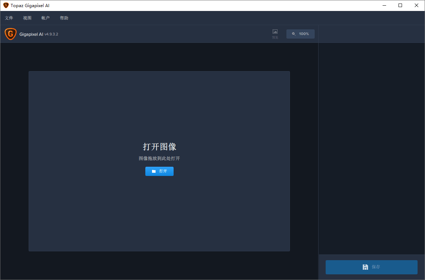Click the 100% zoom percentage control
Screen dimensions: 425x280
(x=304, y=34)
